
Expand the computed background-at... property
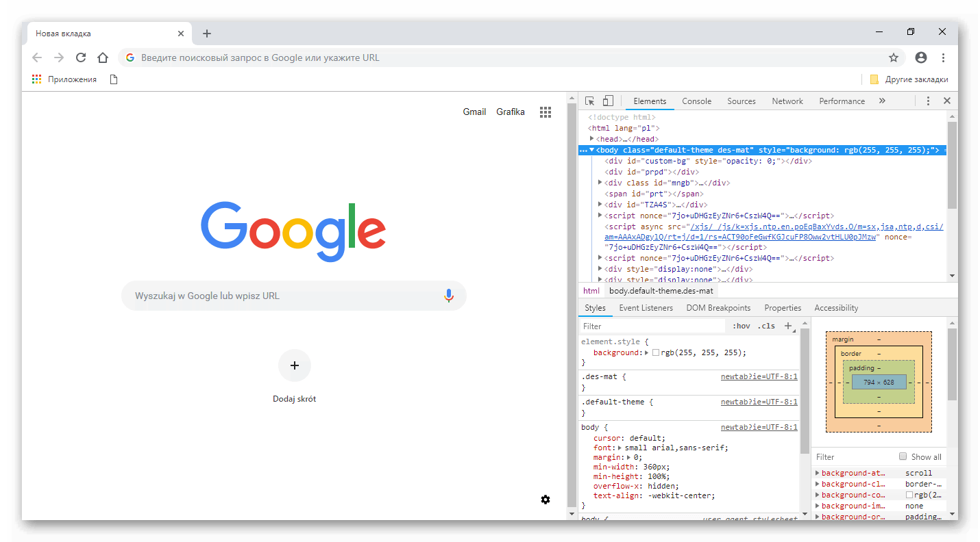pos(817,473)
